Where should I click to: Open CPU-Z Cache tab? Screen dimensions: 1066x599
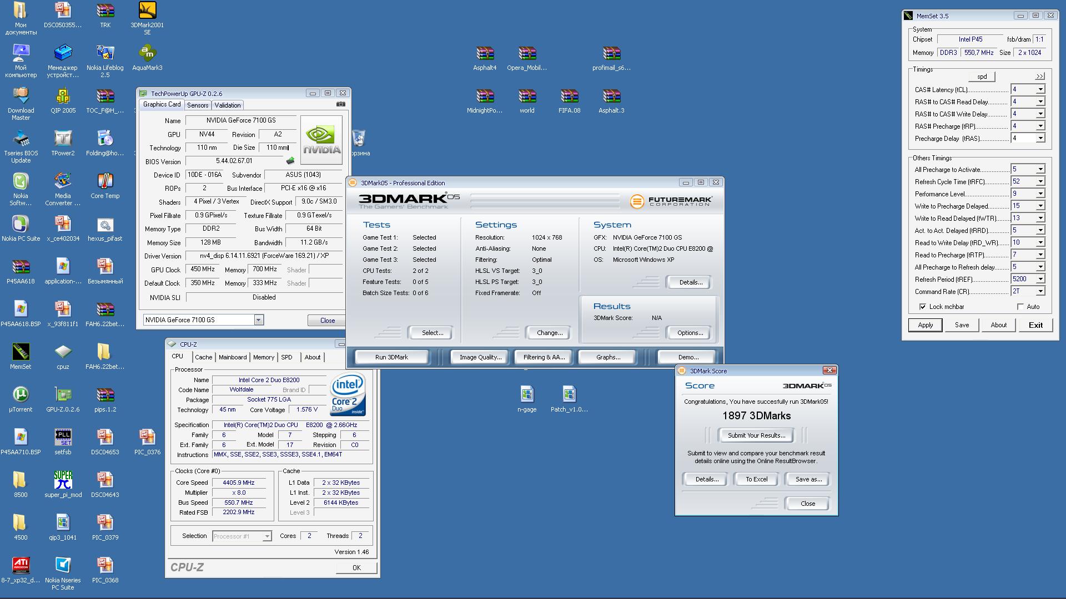pyautogui.click(x=203, y=357)
